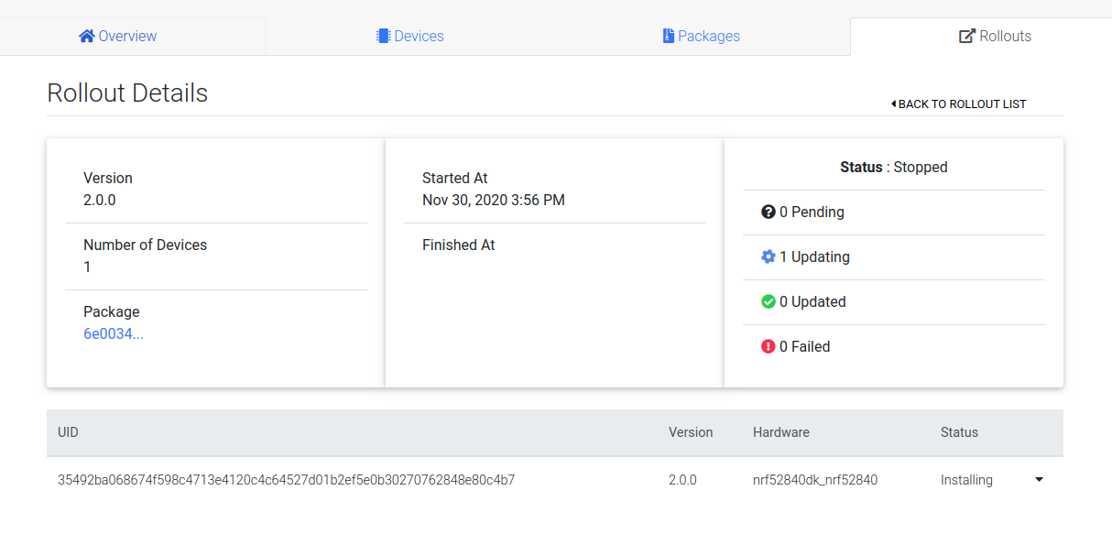This screenshot has height=556, width=1112.
Task: Click the external link icon on Rollouts tab
Action: 965,36
